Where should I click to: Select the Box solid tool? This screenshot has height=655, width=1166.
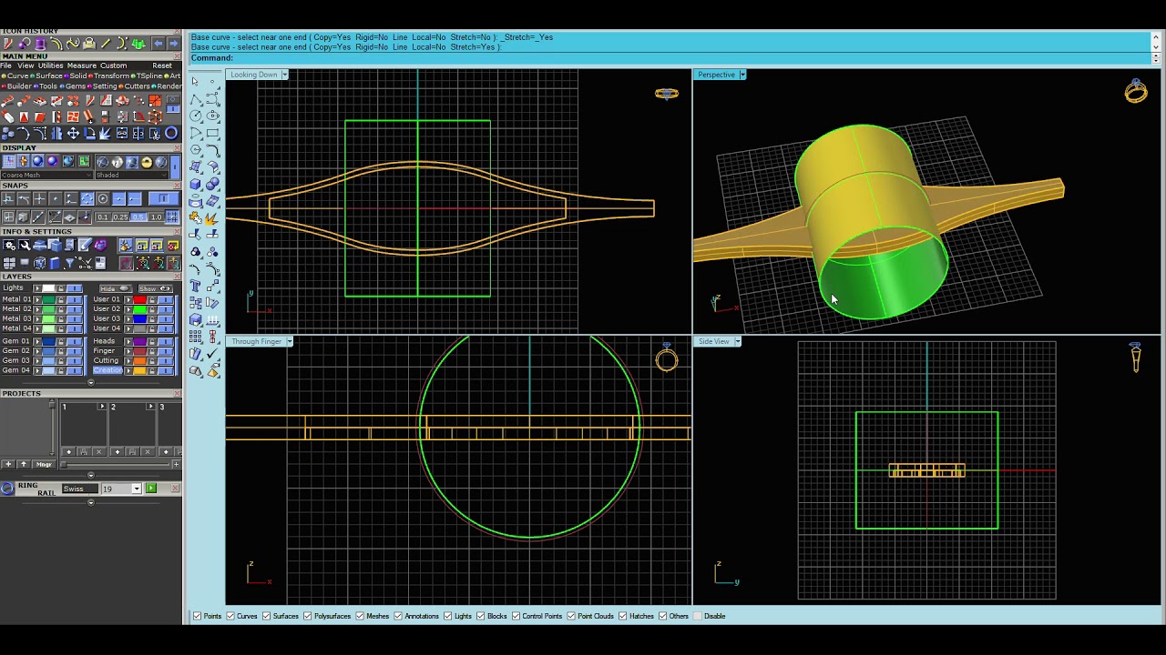196,184
